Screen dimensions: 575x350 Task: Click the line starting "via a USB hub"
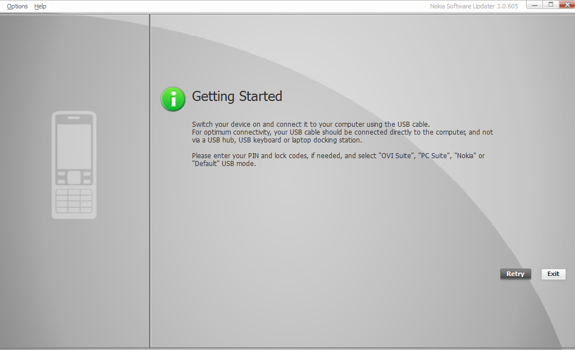[277, 140]
